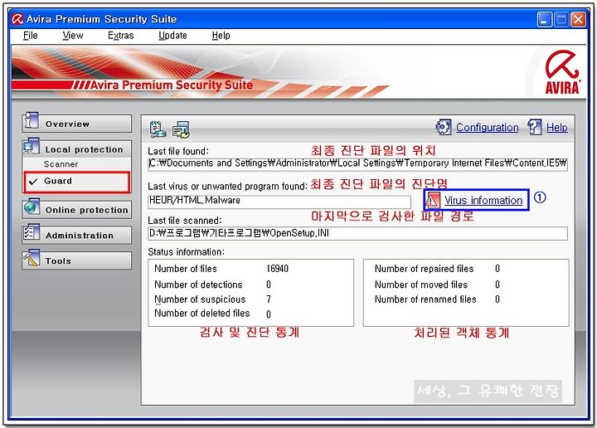Screen dimensions: 597x428
Task: Open the Extras menu
Action: (121, 36)
